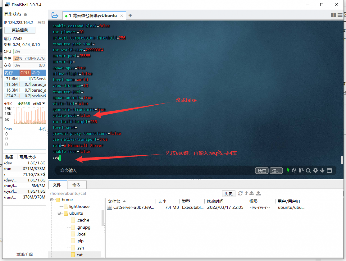Viewport: 346px width, 261px height.
Task: Click the 同步状态 status indicator dot
Action: click(x=25, y=15)
